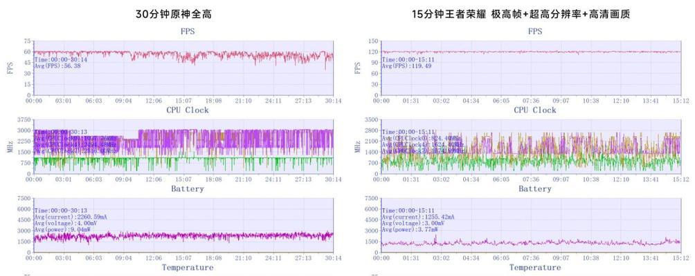This screenshot has width=695, height=276.
Task: Click 'Avg(voltage):3.00mV' in the right Battery chart
Action: [413, 224]
